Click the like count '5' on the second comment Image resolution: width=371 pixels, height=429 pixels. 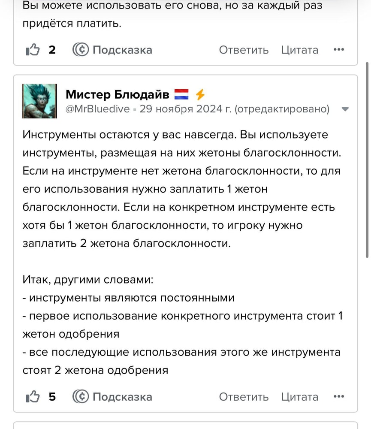[x=51, y=397]
